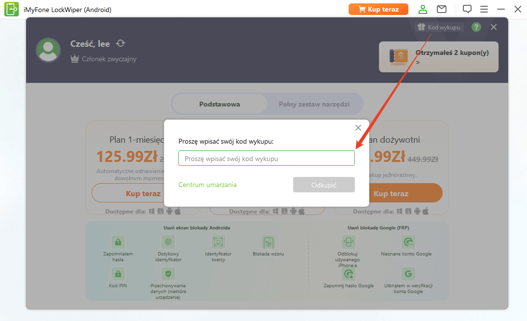Focus the Proszę wpisać swój kod wykupu field

(x=267, y=158)
